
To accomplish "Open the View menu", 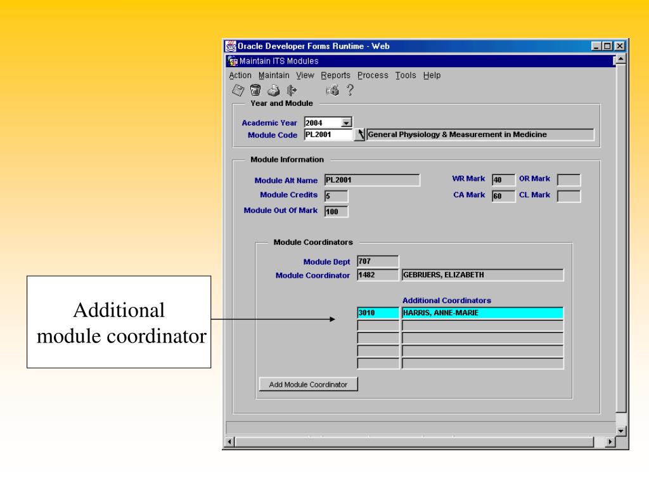I will point(305,75).
